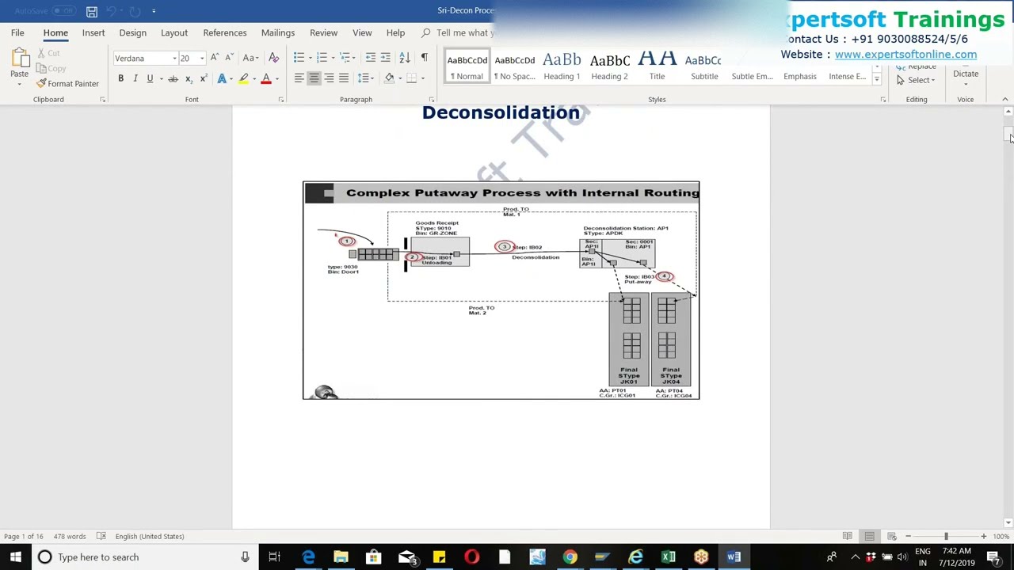Increase paragraph indent
Viewport: 1014px width, 570px height.
[385, 58]
